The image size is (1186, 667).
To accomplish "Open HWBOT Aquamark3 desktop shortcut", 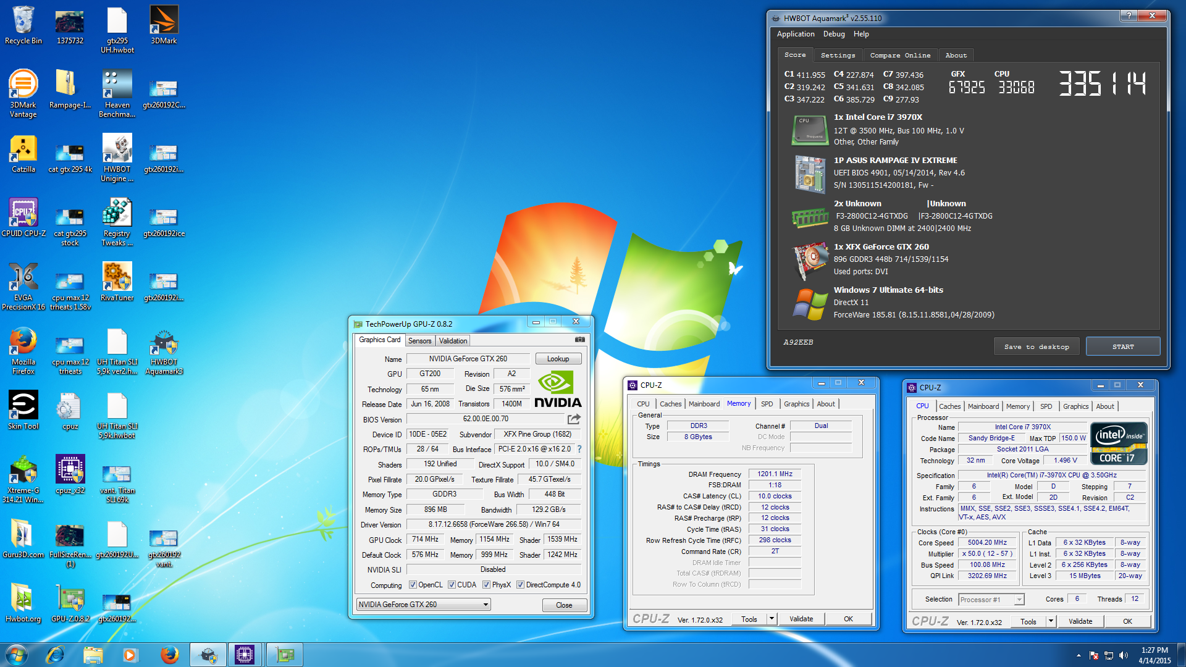I will coord(164,351).
